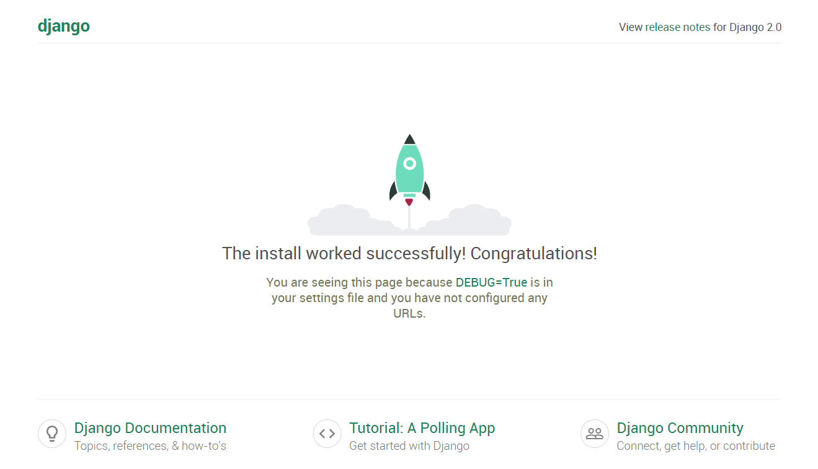This screenshot has width=818, height=469.
Task: Open Django Community link
Action: click(680, 428)
